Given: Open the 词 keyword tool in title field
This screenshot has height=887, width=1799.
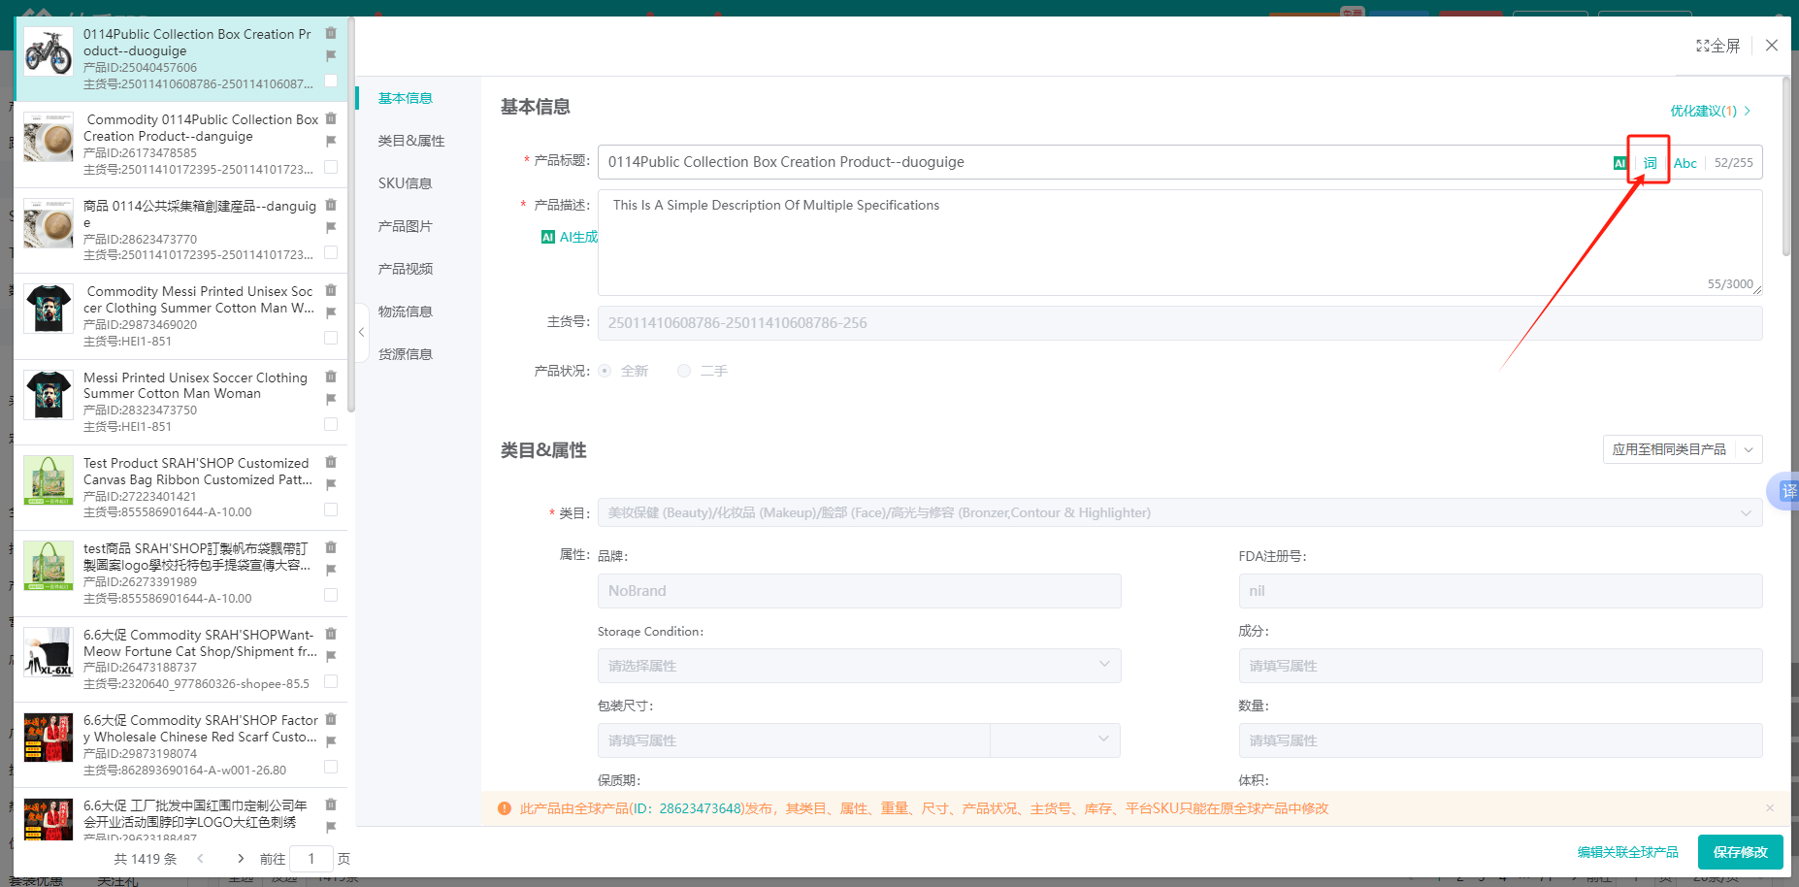Looking at the screenshot, I should (1650, 163).
